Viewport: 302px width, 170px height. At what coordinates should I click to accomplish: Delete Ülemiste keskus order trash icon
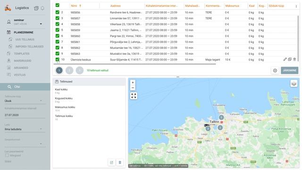tap(294, 59)
